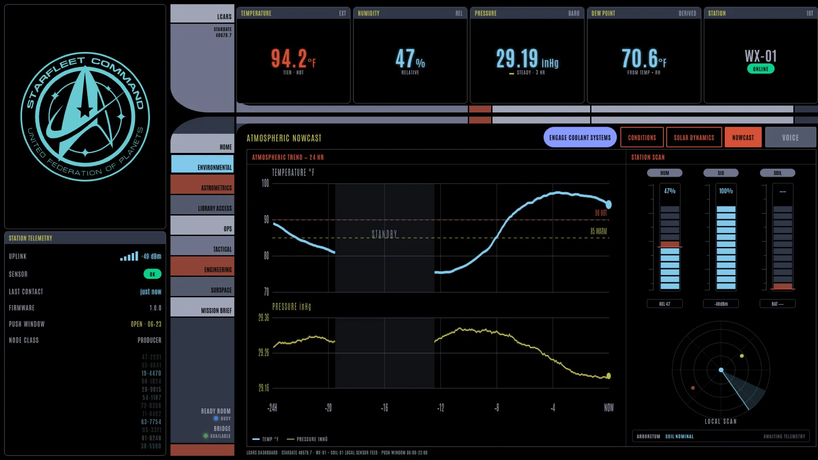Image resolution: width=818 pixels, height=460 pixels.
Task: Click the pressure curve NOW endpoint marker
Action: coord(609,376)
